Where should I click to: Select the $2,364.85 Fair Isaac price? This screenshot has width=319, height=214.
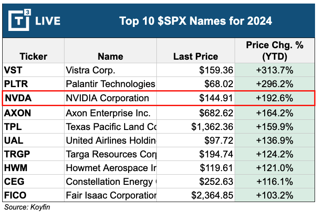[212, 196]
